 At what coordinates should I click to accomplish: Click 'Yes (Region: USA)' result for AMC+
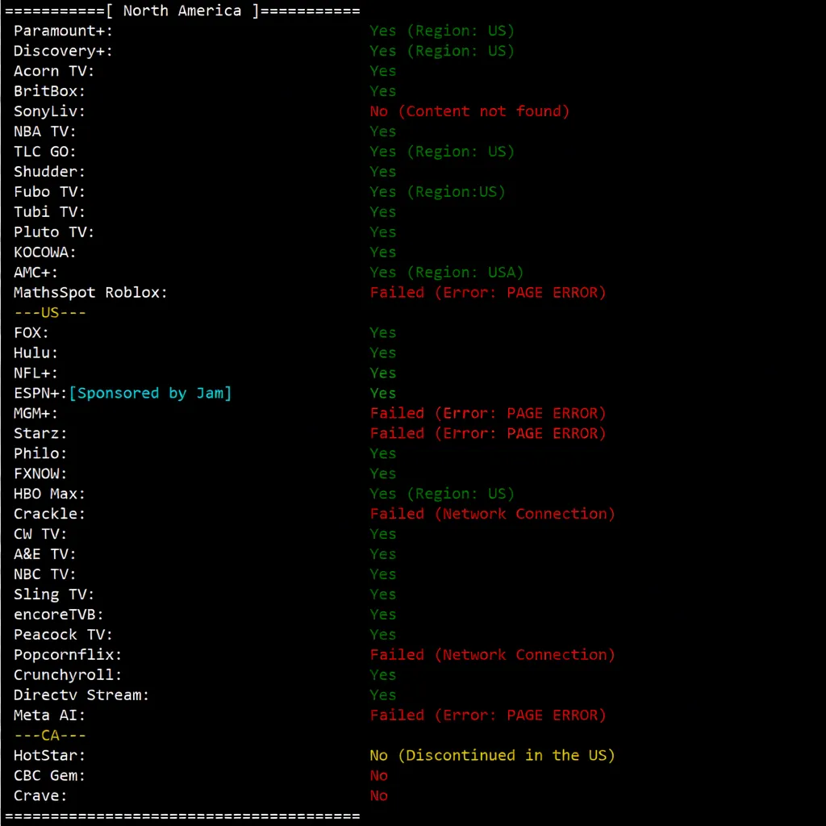[447, 272]
